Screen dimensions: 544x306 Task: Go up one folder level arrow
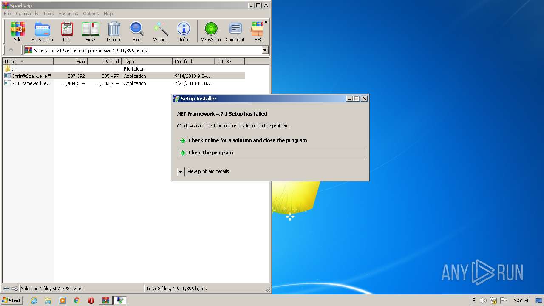tap(11, 50)
